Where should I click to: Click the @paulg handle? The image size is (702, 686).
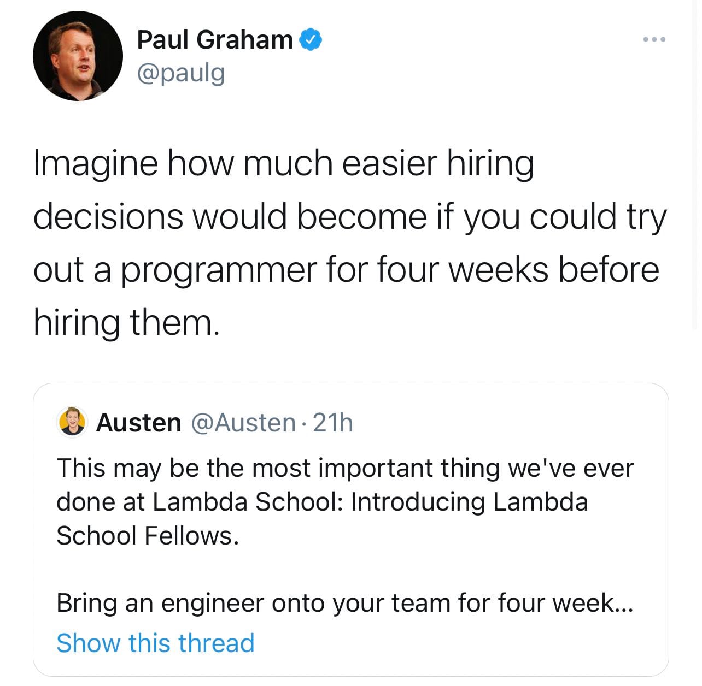[x=181, y=73]
